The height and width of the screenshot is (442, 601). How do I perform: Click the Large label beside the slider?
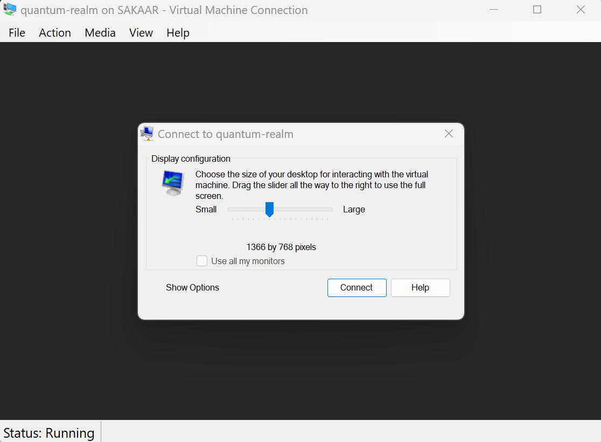pos(354,209)
